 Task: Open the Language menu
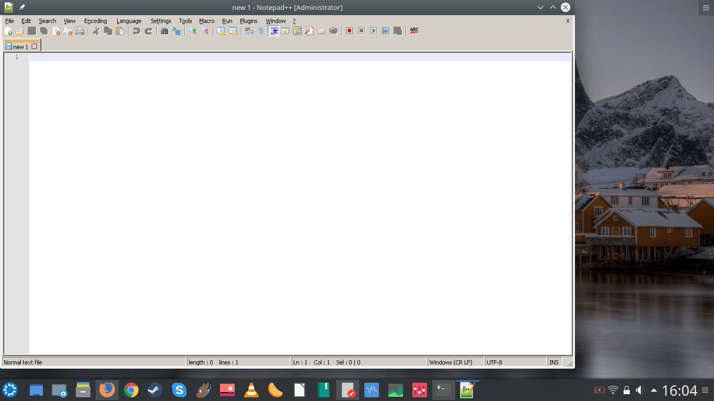pyautogui.click(x=129, y=21)
